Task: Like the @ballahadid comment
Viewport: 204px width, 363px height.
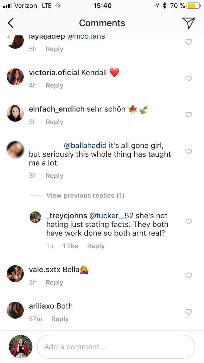Action: tap(189, 151)
